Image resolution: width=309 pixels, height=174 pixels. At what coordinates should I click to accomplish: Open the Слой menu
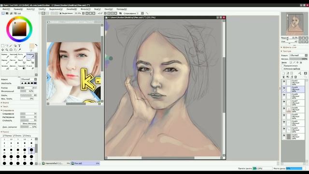42,9
